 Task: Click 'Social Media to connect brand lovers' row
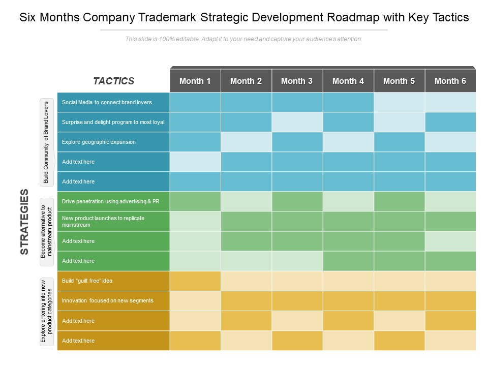click(x=113, y=102)
